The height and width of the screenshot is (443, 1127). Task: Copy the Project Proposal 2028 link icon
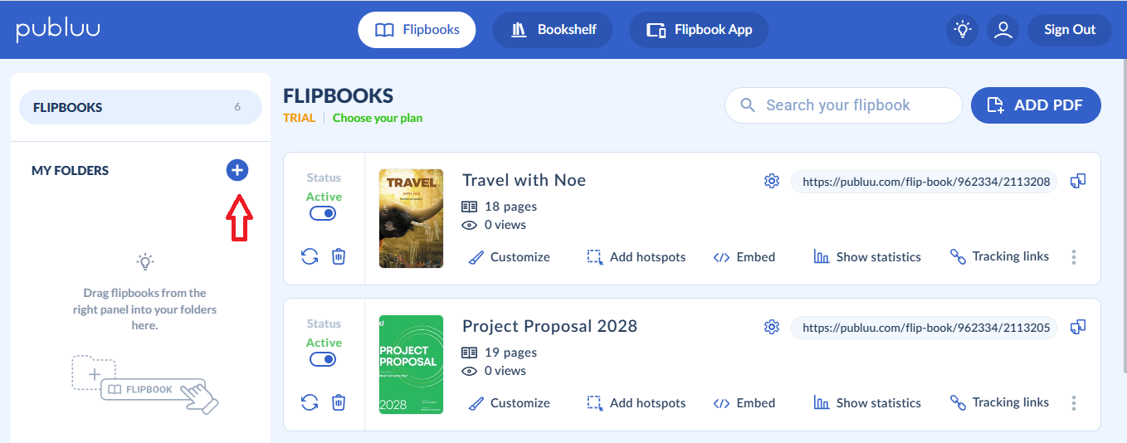(x=1078, y=327)
